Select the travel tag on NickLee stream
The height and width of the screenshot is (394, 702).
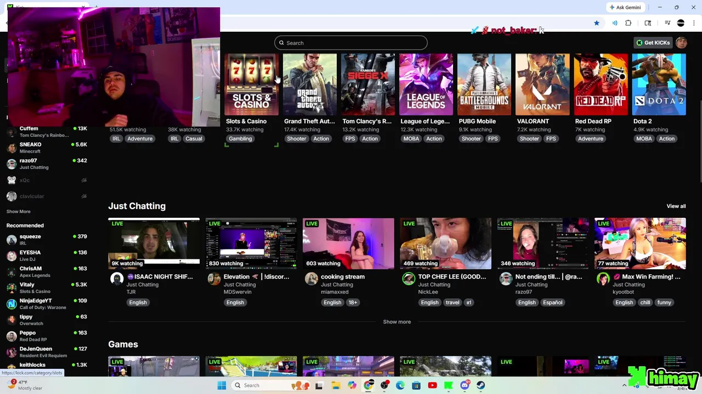point(452,303)
